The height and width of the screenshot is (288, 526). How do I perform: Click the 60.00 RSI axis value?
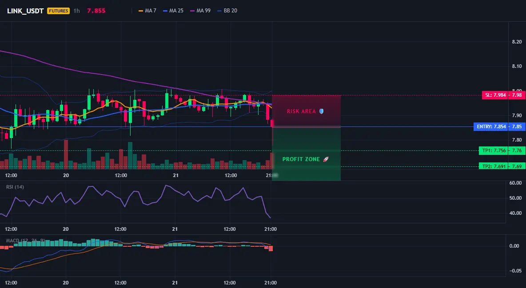click(516, 183)
